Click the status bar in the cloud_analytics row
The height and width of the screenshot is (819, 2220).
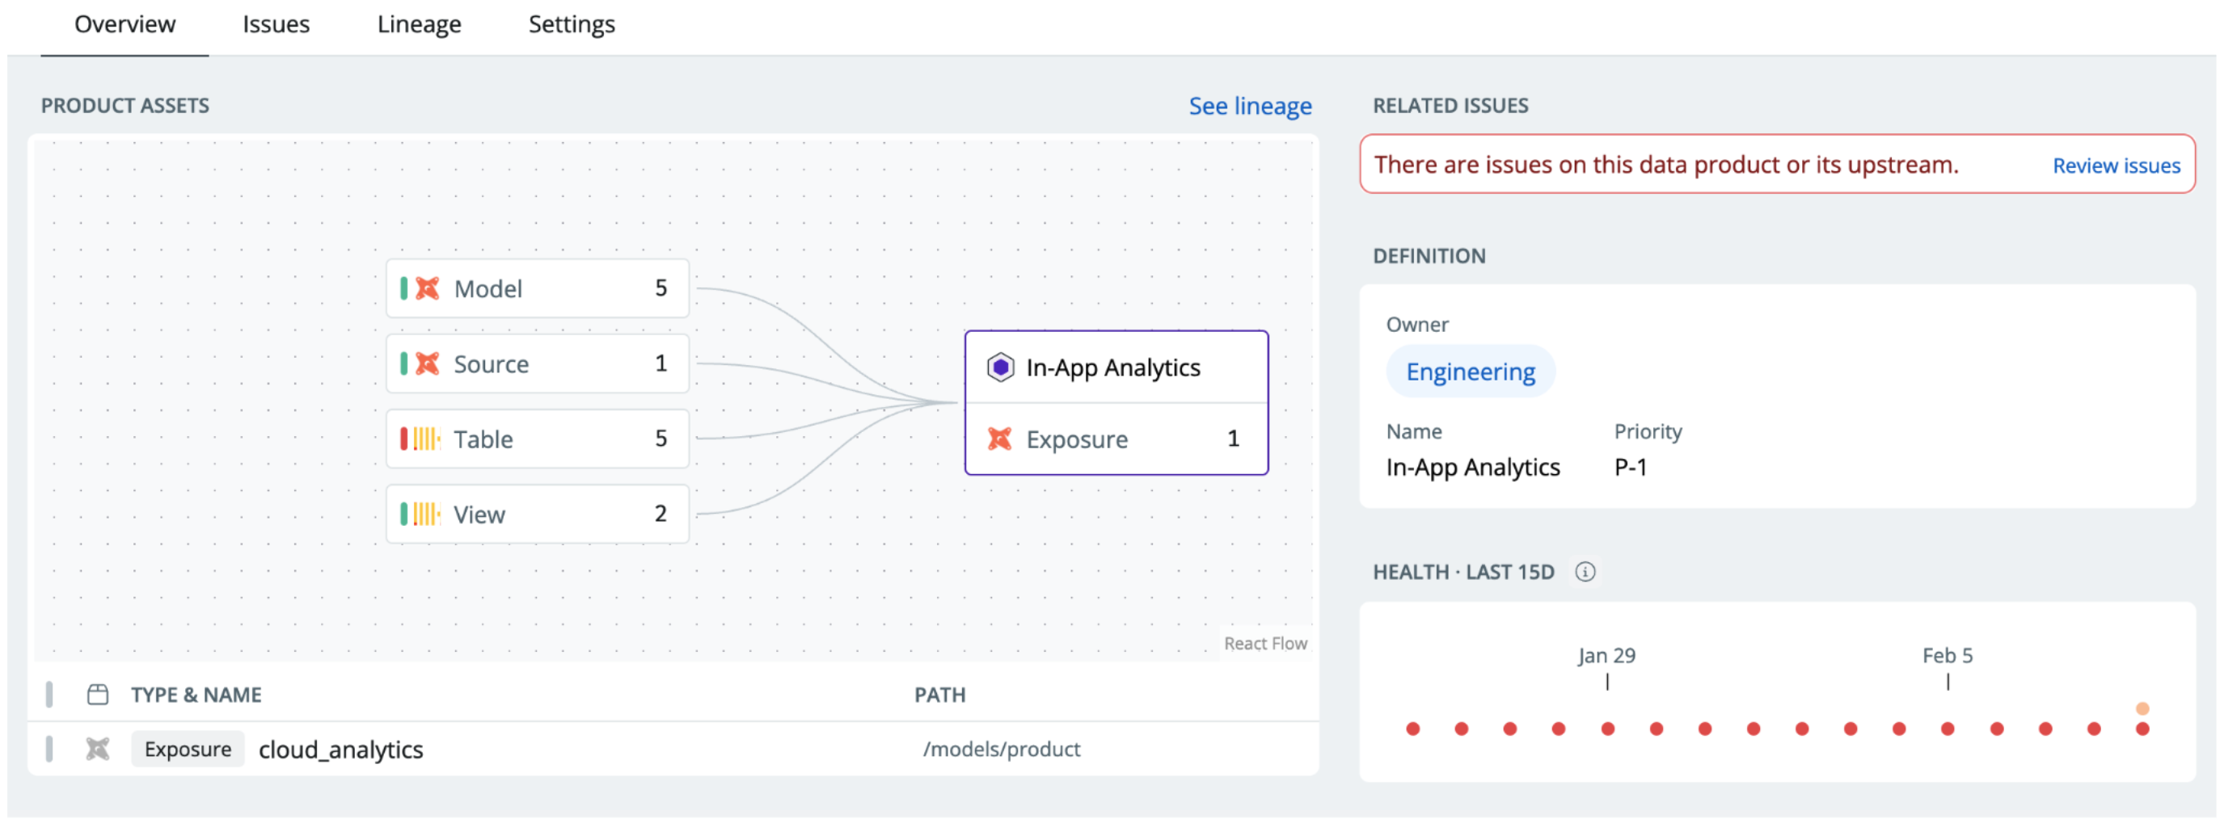(49, 750)
